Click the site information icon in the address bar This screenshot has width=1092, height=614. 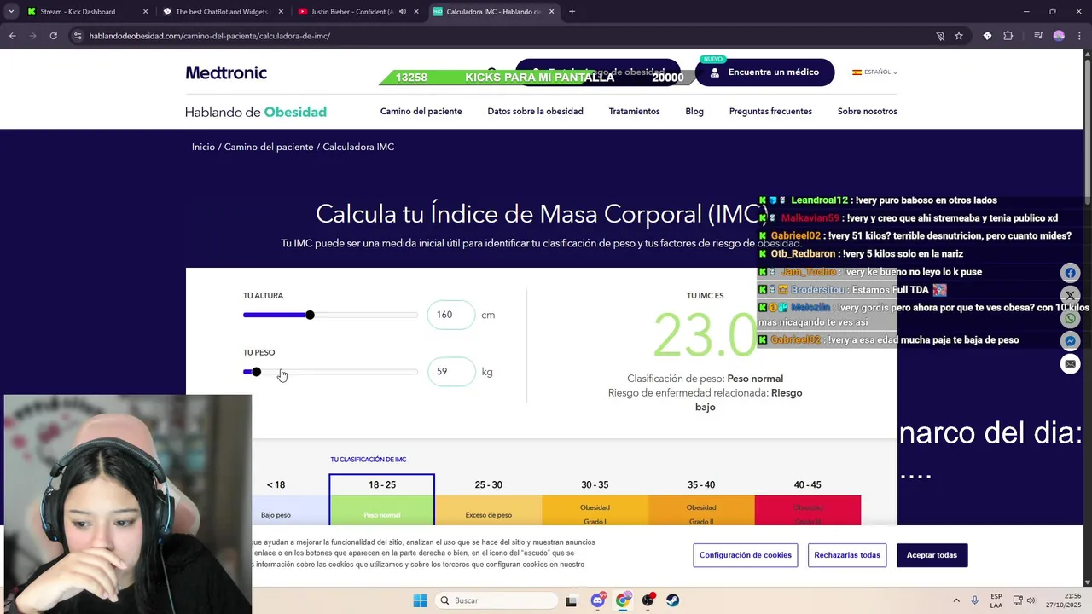(78, 36)
